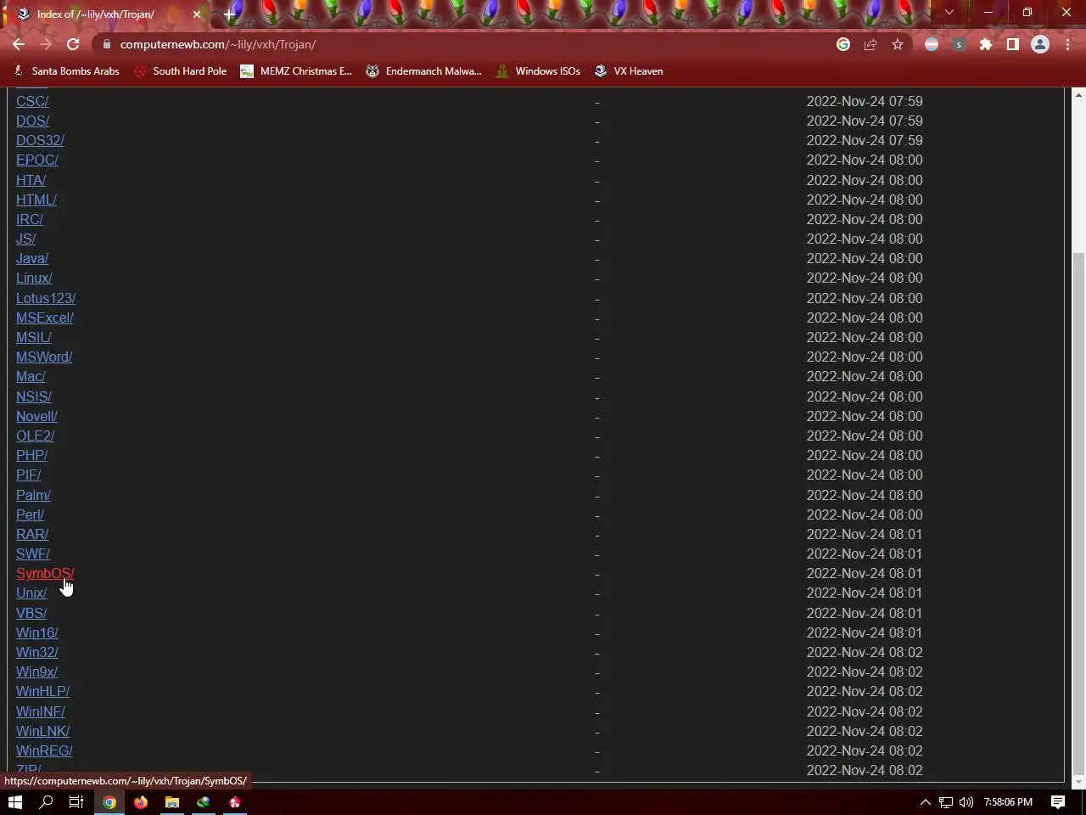This screenshot has height=815, width=1086.
Task: Open the Perl/ directory
Action: (30, 514)
